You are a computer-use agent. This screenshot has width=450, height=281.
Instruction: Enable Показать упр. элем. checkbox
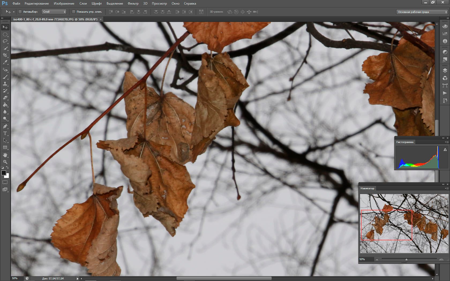(74, 12)
